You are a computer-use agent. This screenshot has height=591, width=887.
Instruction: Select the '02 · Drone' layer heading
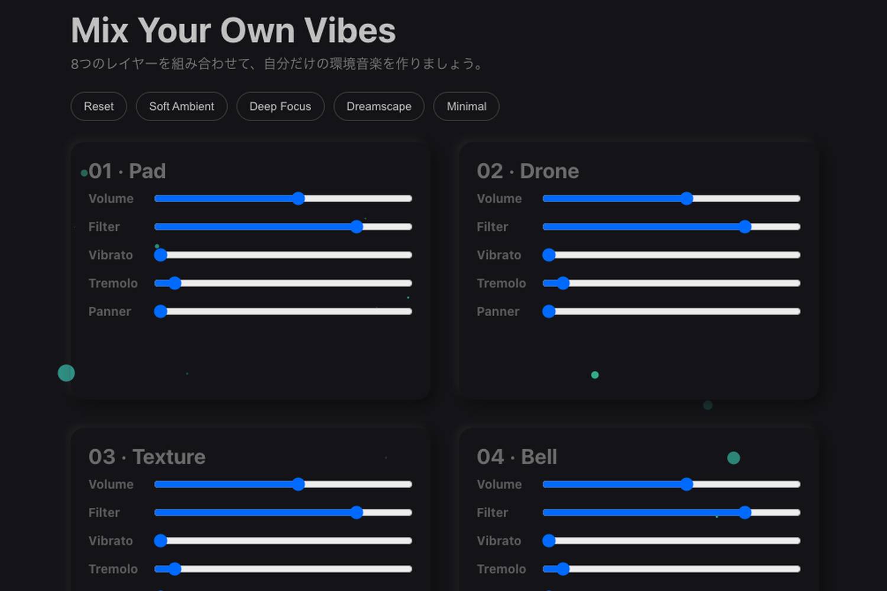point(528,171)
